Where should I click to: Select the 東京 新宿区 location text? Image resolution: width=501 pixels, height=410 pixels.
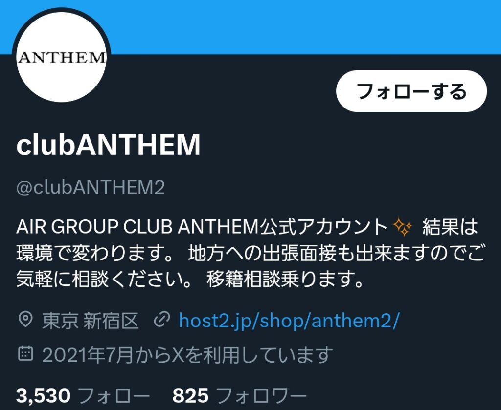(91, 321)
